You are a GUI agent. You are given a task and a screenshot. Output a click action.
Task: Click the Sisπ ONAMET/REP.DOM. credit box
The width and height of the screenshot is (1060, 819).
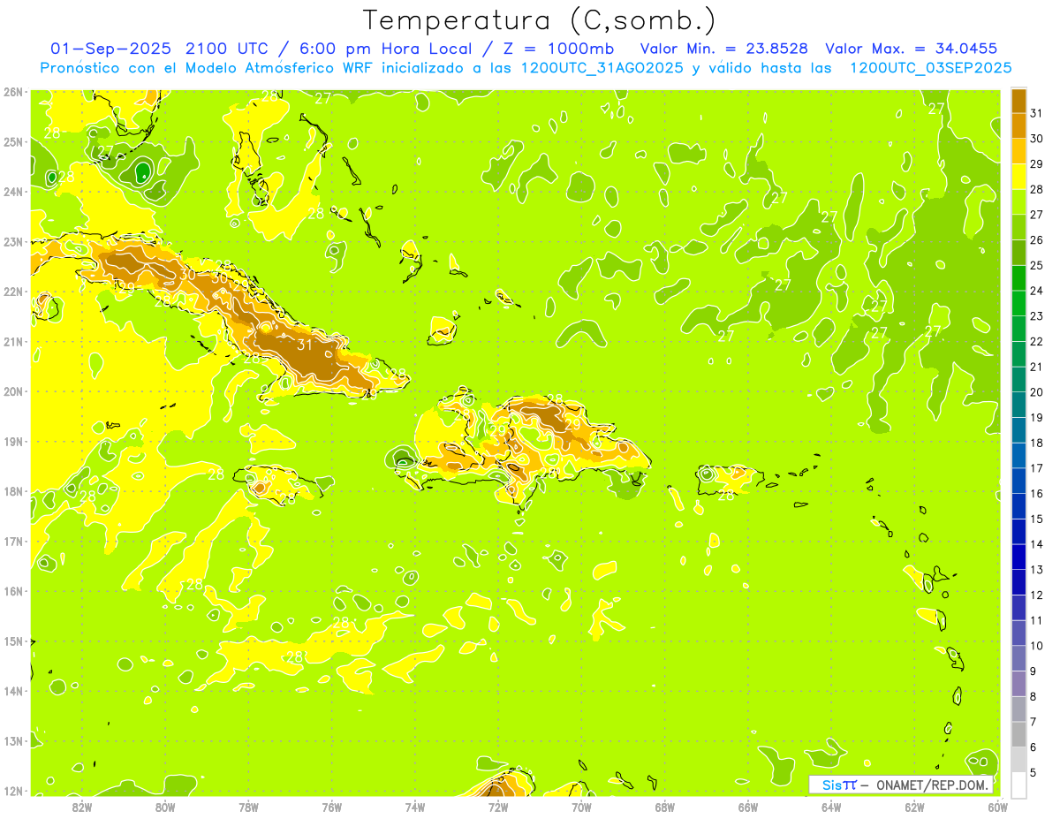click(x=901, y=785)
